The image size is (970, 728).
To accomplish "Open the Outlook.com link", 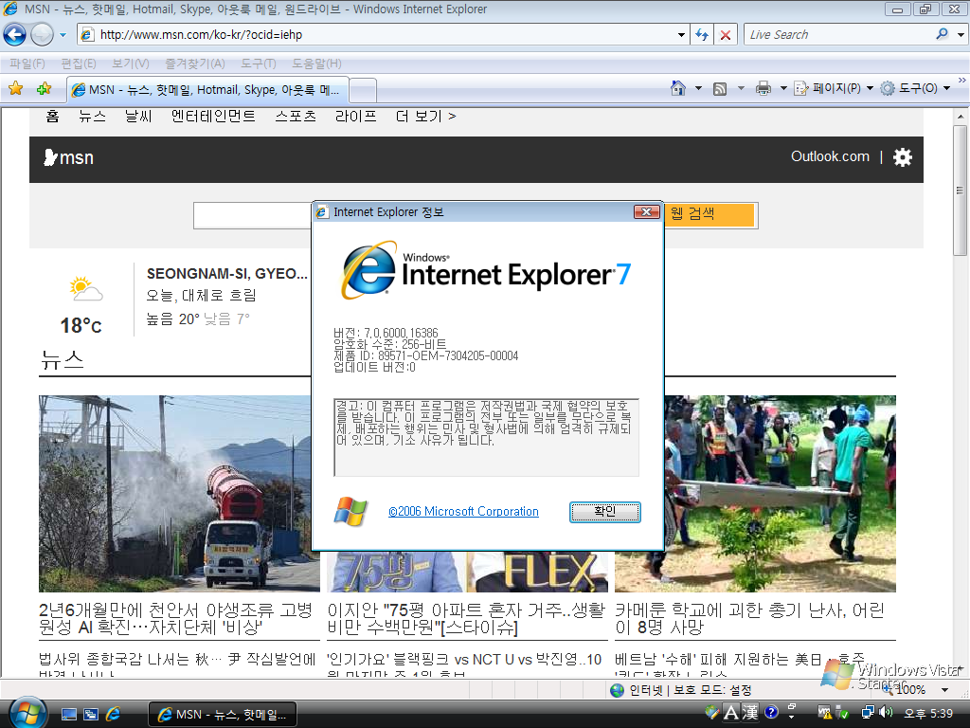I will [830, 156].
